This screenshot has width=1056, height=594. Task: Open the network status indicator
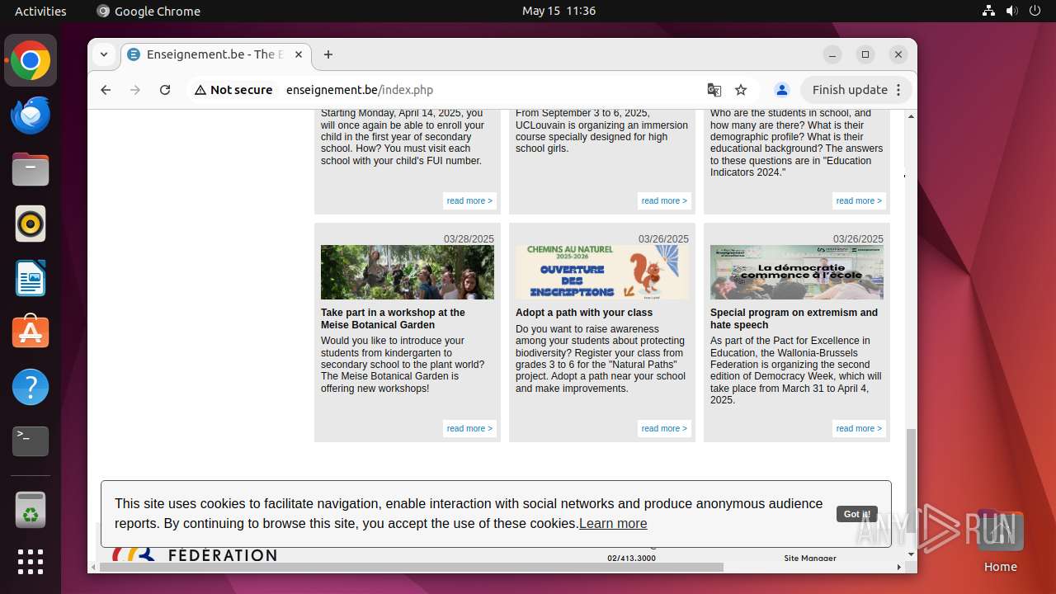click(989, 11)
